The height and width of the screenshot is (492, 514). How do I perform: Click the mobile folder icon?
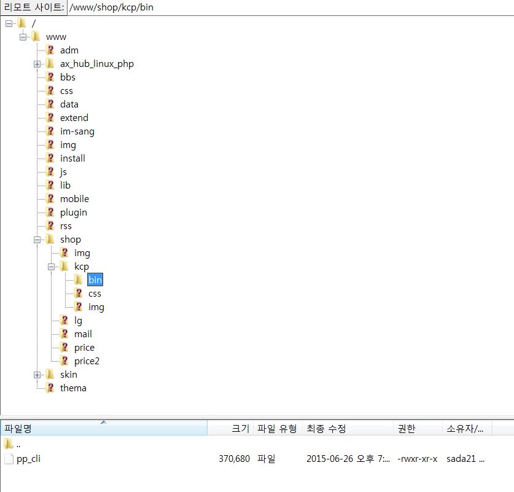point(50,198)
